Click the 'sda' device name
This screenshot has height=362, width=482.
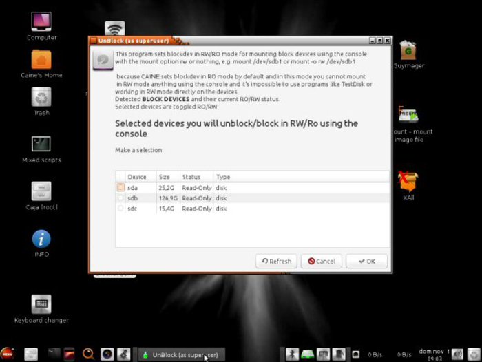132,188
